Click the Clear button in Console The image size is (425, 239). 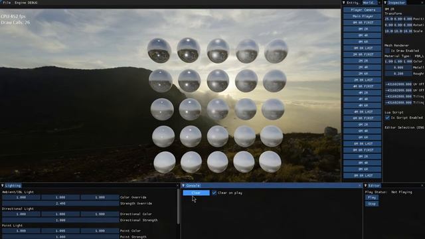coord(196,193)
